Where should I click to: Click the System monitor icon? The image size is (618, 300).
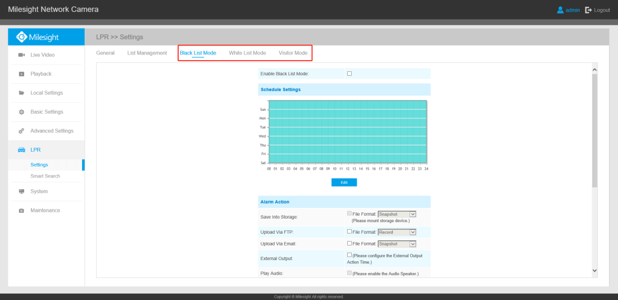click(21, 192)
